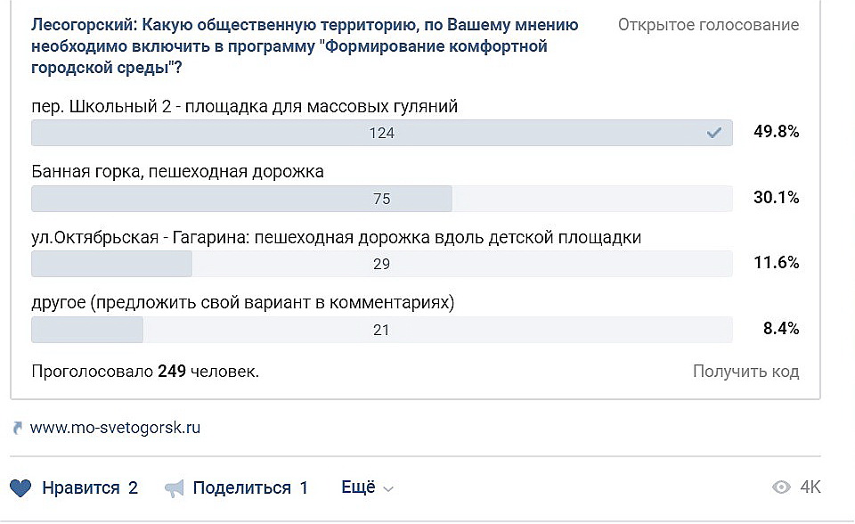Click the heart like icon

tap(20, 488)
